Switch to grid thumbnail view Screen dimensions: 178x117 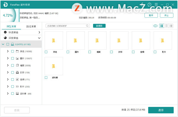(x=162, y=26)
